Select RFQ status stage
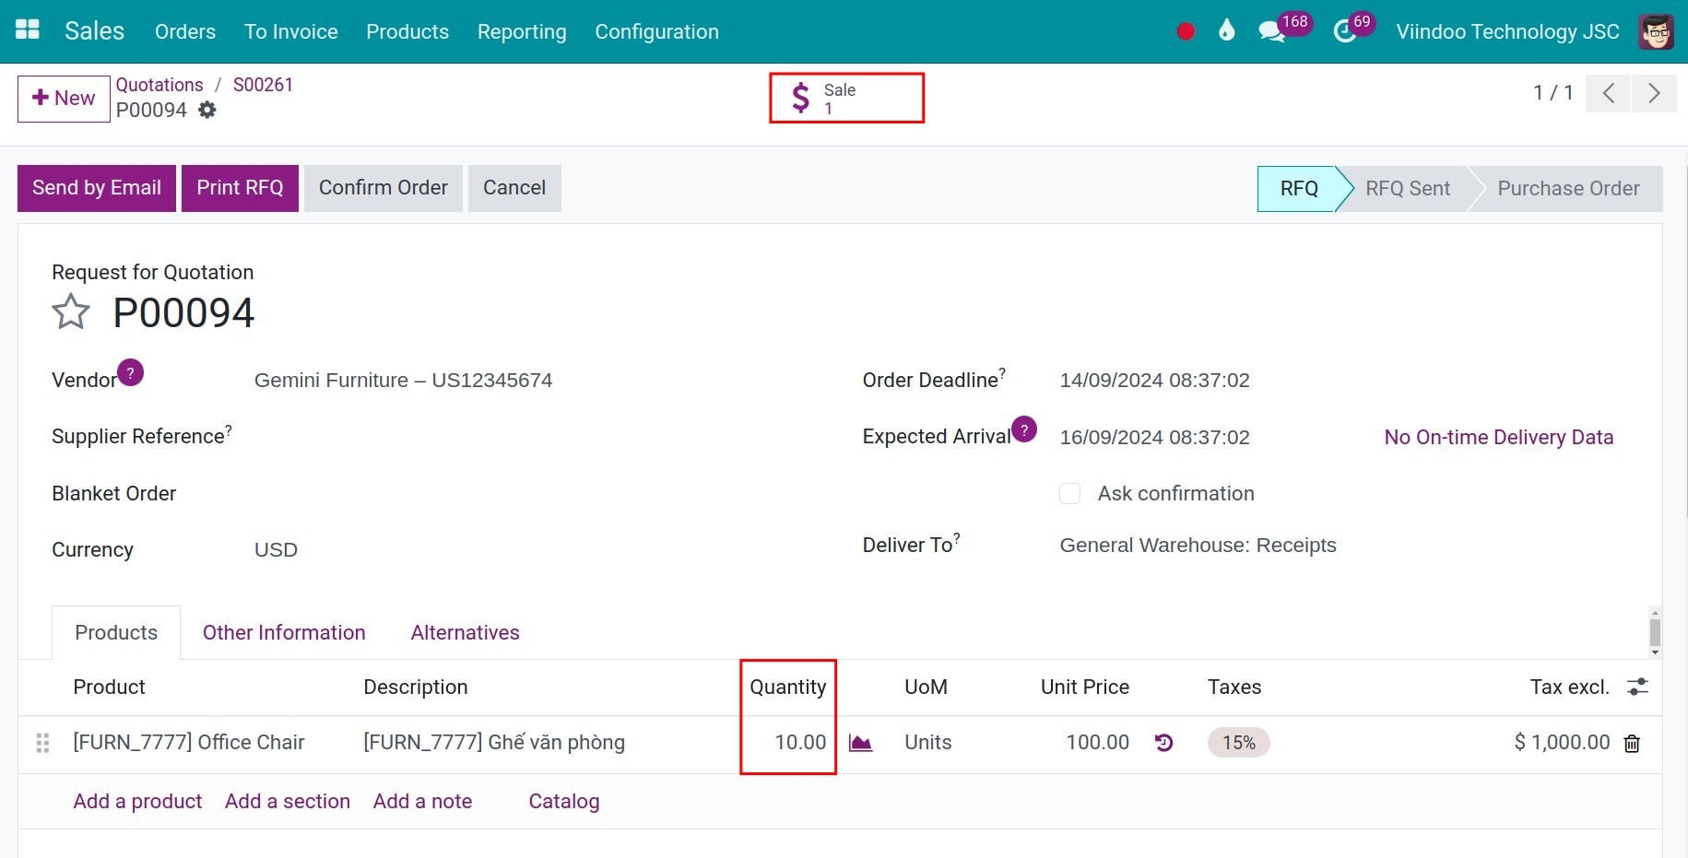This screenshot has height=858, width=1688. tap(1298, 189)
